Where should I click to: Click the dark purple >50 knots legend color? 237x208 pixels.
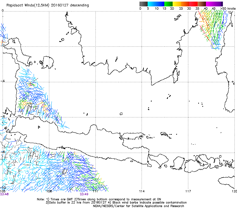pos(222,4)
